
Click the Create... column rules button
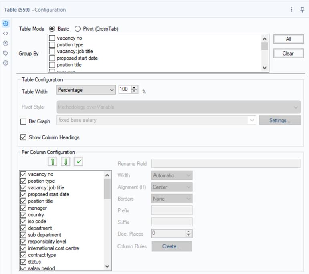172,246
